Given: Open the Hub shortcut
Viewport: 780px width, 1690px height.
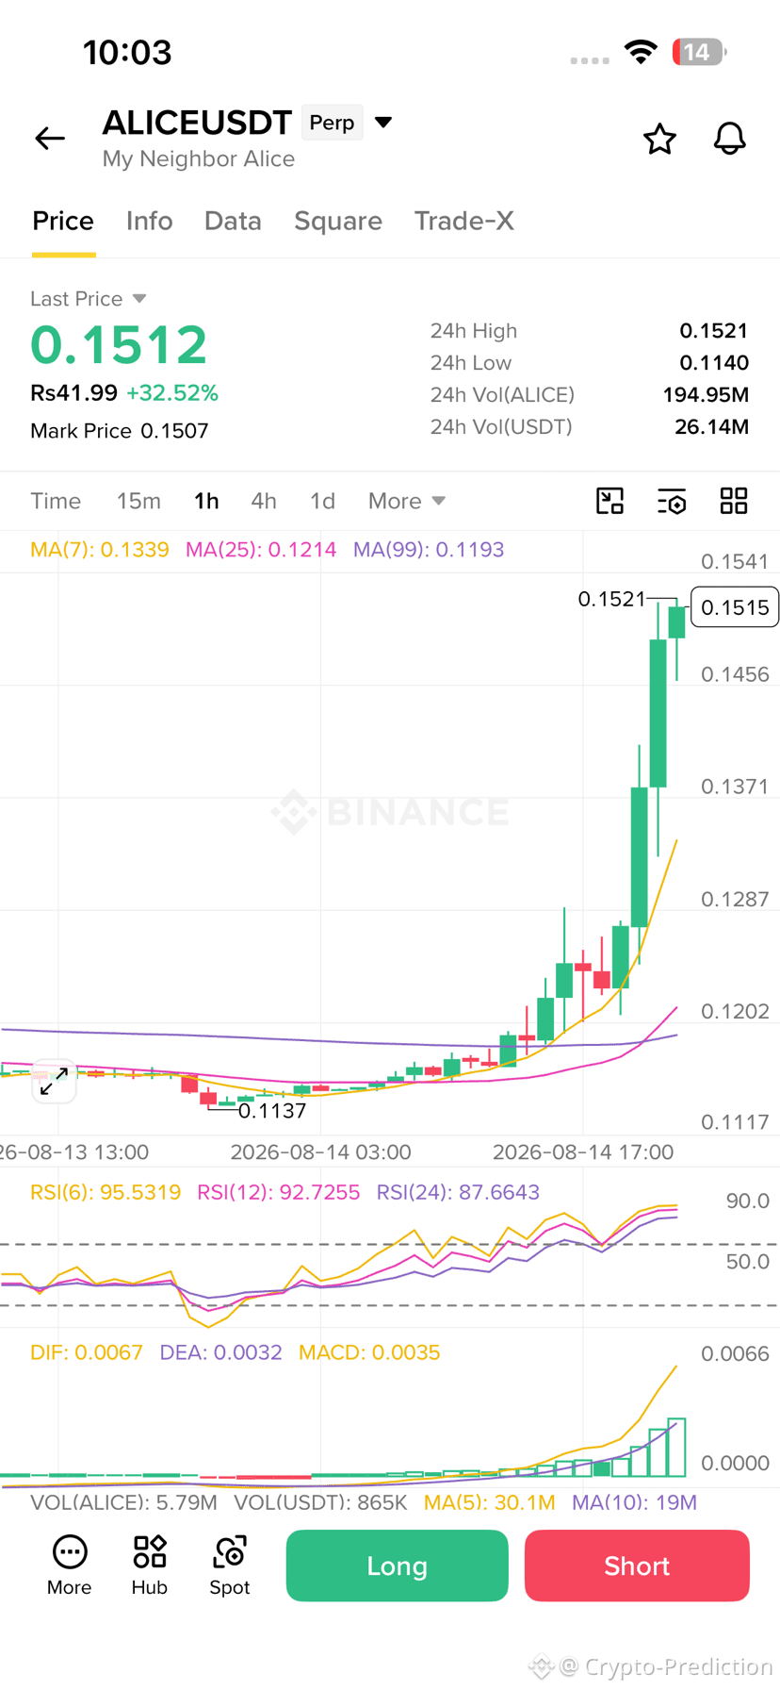Looking at the screenshot, I should point(150,1566).
